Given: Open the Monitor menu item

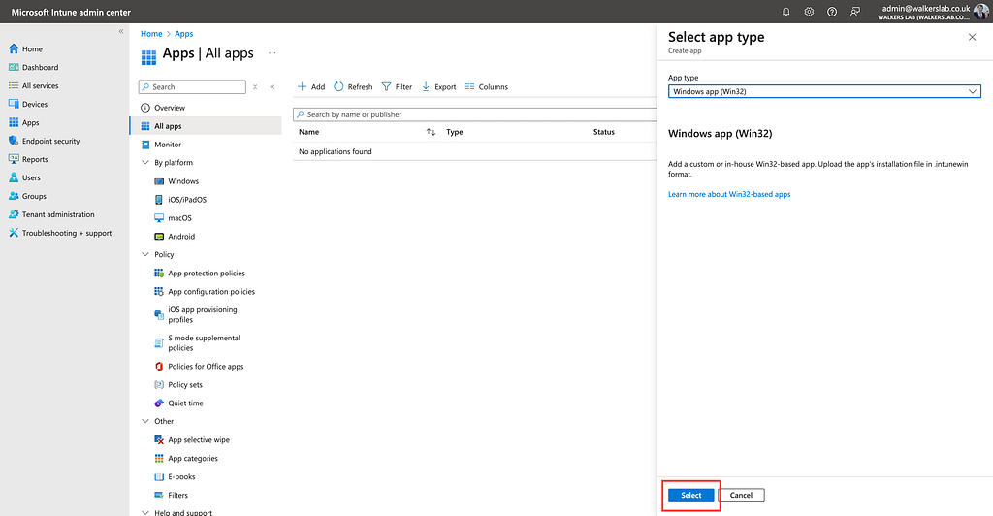Looking at the screenshot, I should [x=167, y=145].
